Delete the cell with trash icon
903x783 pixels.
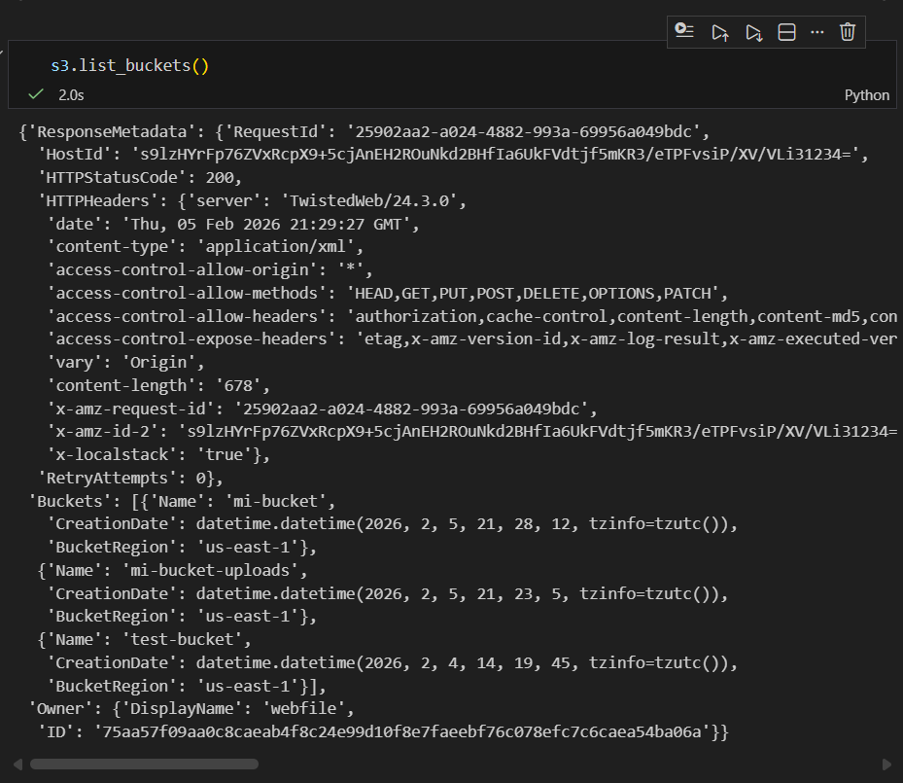[x=848, y=32]
